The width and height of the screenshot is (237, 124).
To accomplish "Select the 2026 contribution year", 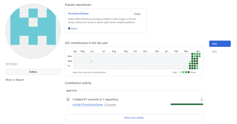I will click(220, 44).
